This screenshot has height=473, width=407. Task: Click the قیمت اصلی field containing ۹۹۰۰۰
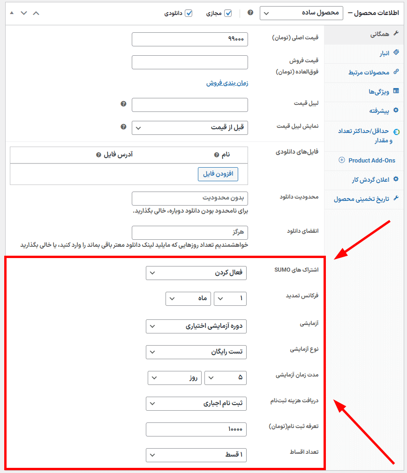coord(190,39)
